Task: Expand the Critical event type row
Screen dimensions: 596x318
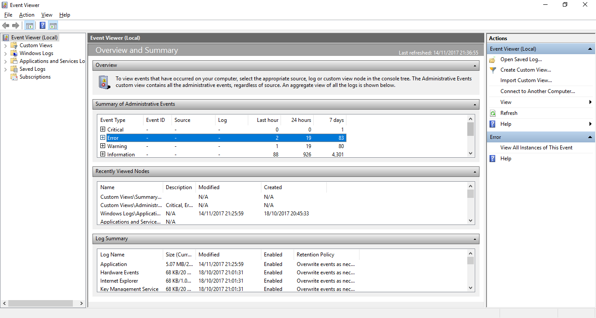Action: [103, 129]
